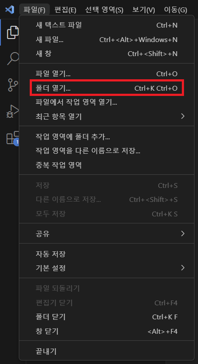
Task: Choose 새 텍스트 파일 from the menu
Action: [107, 25]
